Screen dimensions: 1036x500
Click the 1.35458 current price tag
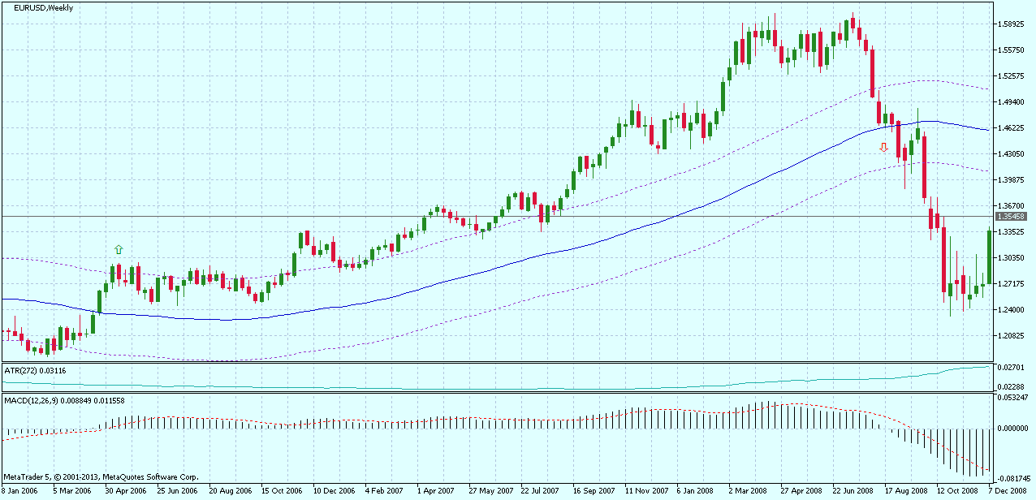(1012, 217)
